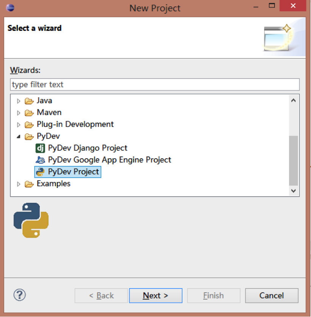The image size is (311, 317).
Task: Click the wizard list scrollbar thumb
Action: pos(294,161)
